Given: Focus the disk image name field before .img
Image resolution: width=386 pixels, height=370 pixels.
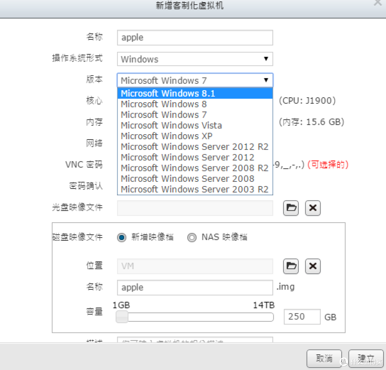Looking at the screenshot, I should coord(195,287).
